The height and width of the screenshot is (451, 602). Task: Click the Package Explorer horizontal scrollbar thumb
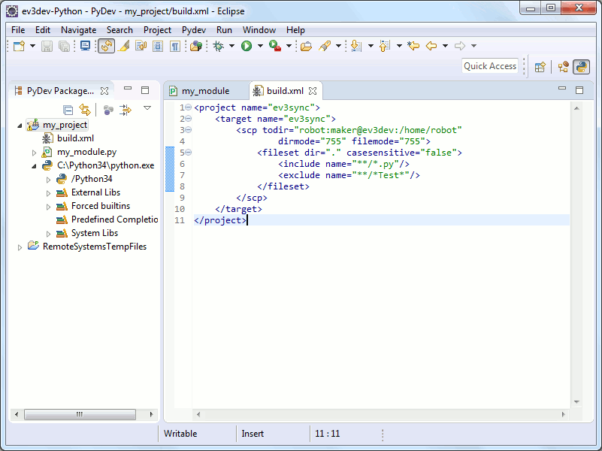coord(80,414)
